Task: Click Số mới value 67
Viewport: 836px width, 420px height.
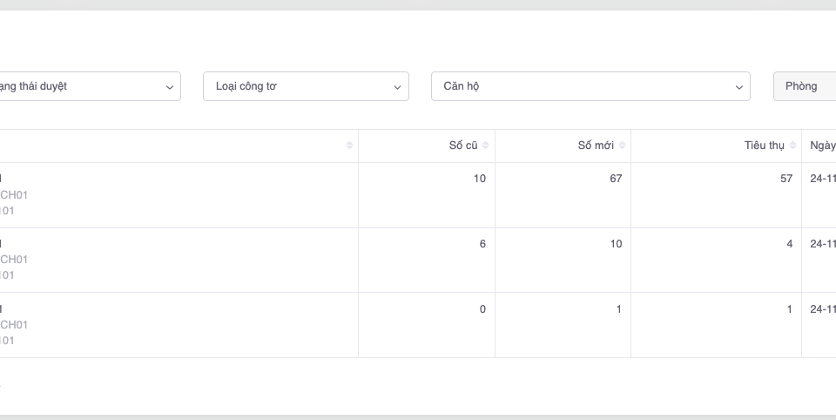Action: [616, 179]
